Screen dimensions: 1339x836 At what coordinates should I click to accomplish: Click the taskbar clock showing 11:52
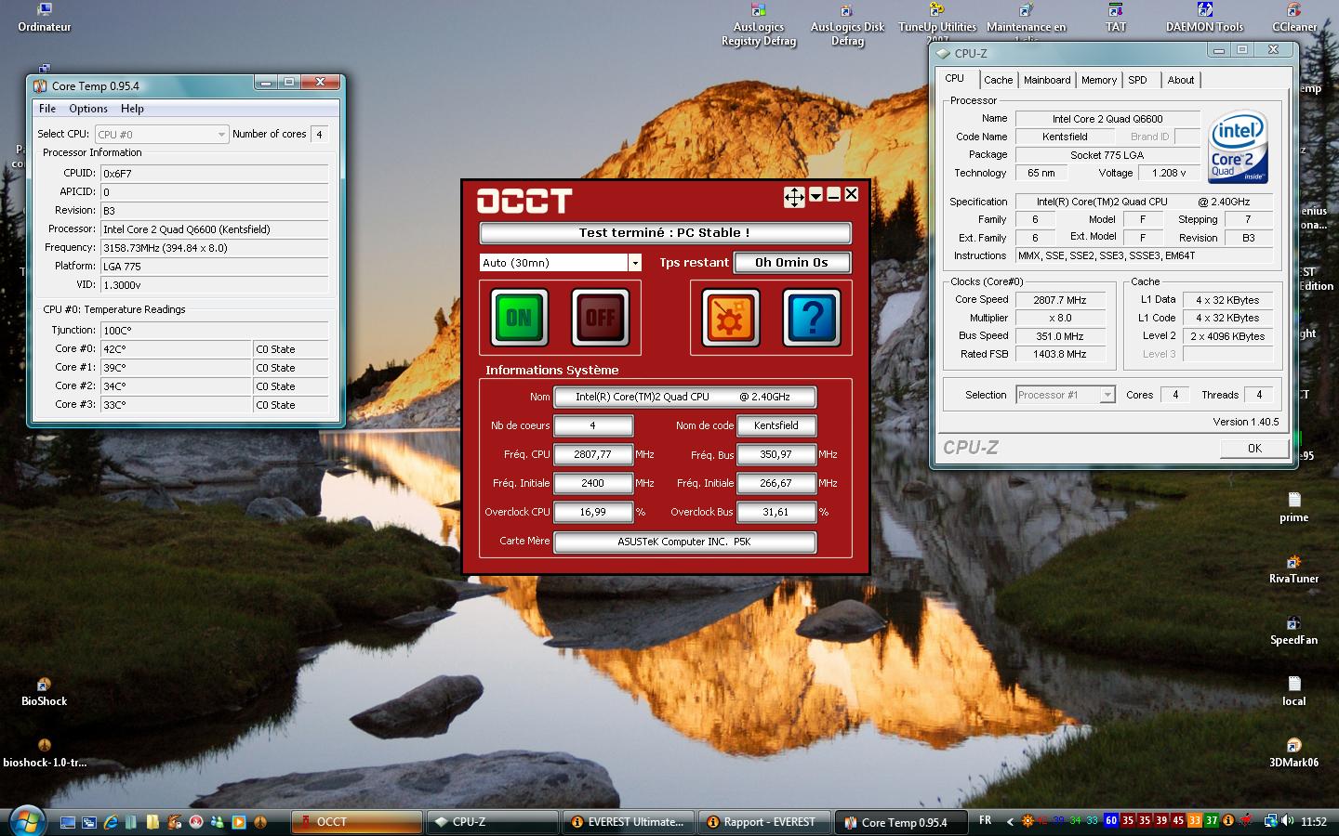tap(1313, 822)
